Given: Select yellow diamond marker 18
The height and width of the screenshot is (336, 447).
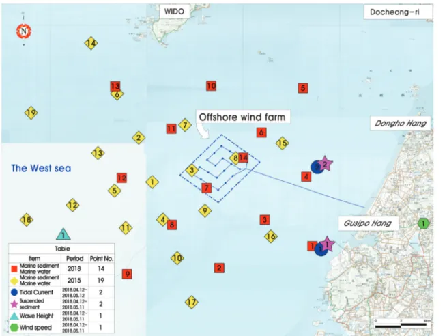Looking at the screenshot, I should pos(27,220).
